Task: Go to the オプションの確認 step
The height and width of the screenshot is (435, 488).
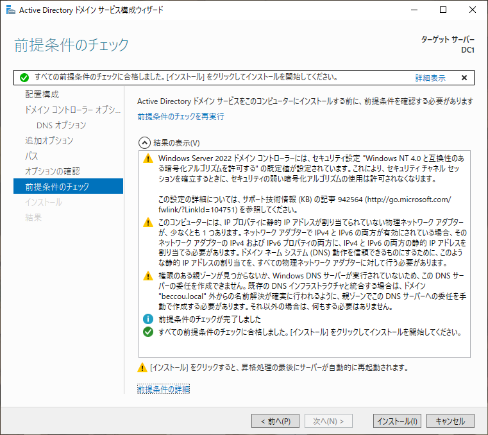Action: (53, 171)
